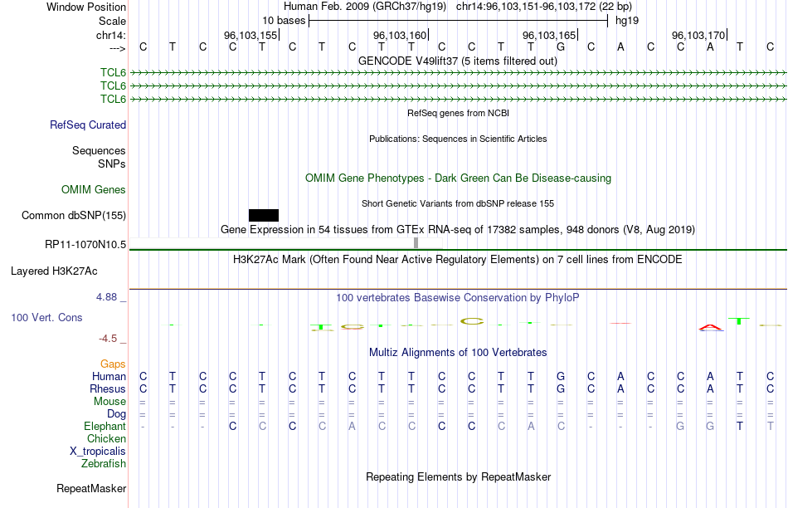This screenshot has height=508, width=788.
Task: Click the Dog species row label
Action: pyautogui.click(x=116, y=414)
